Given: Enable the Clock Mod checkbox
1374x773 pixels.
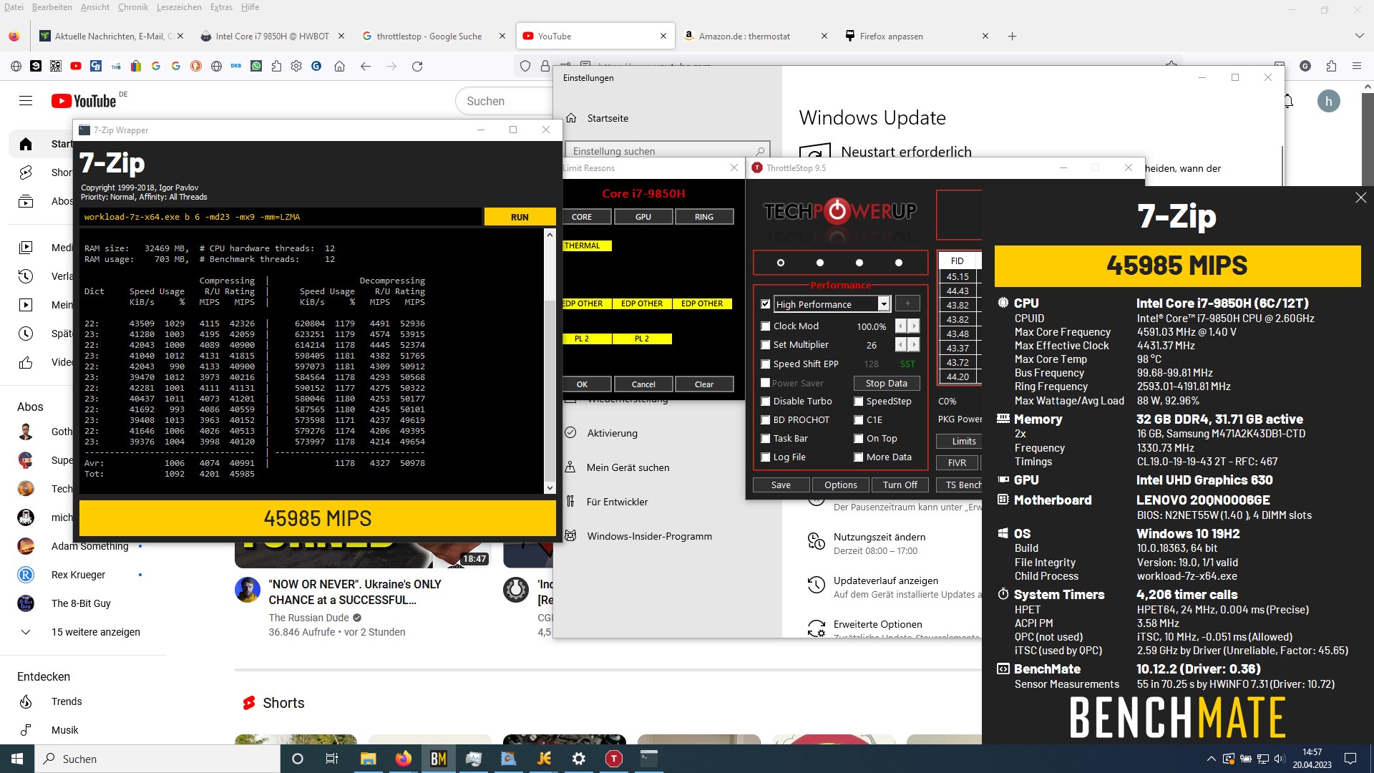Looking at the screenshot, I should coord(765,326).
